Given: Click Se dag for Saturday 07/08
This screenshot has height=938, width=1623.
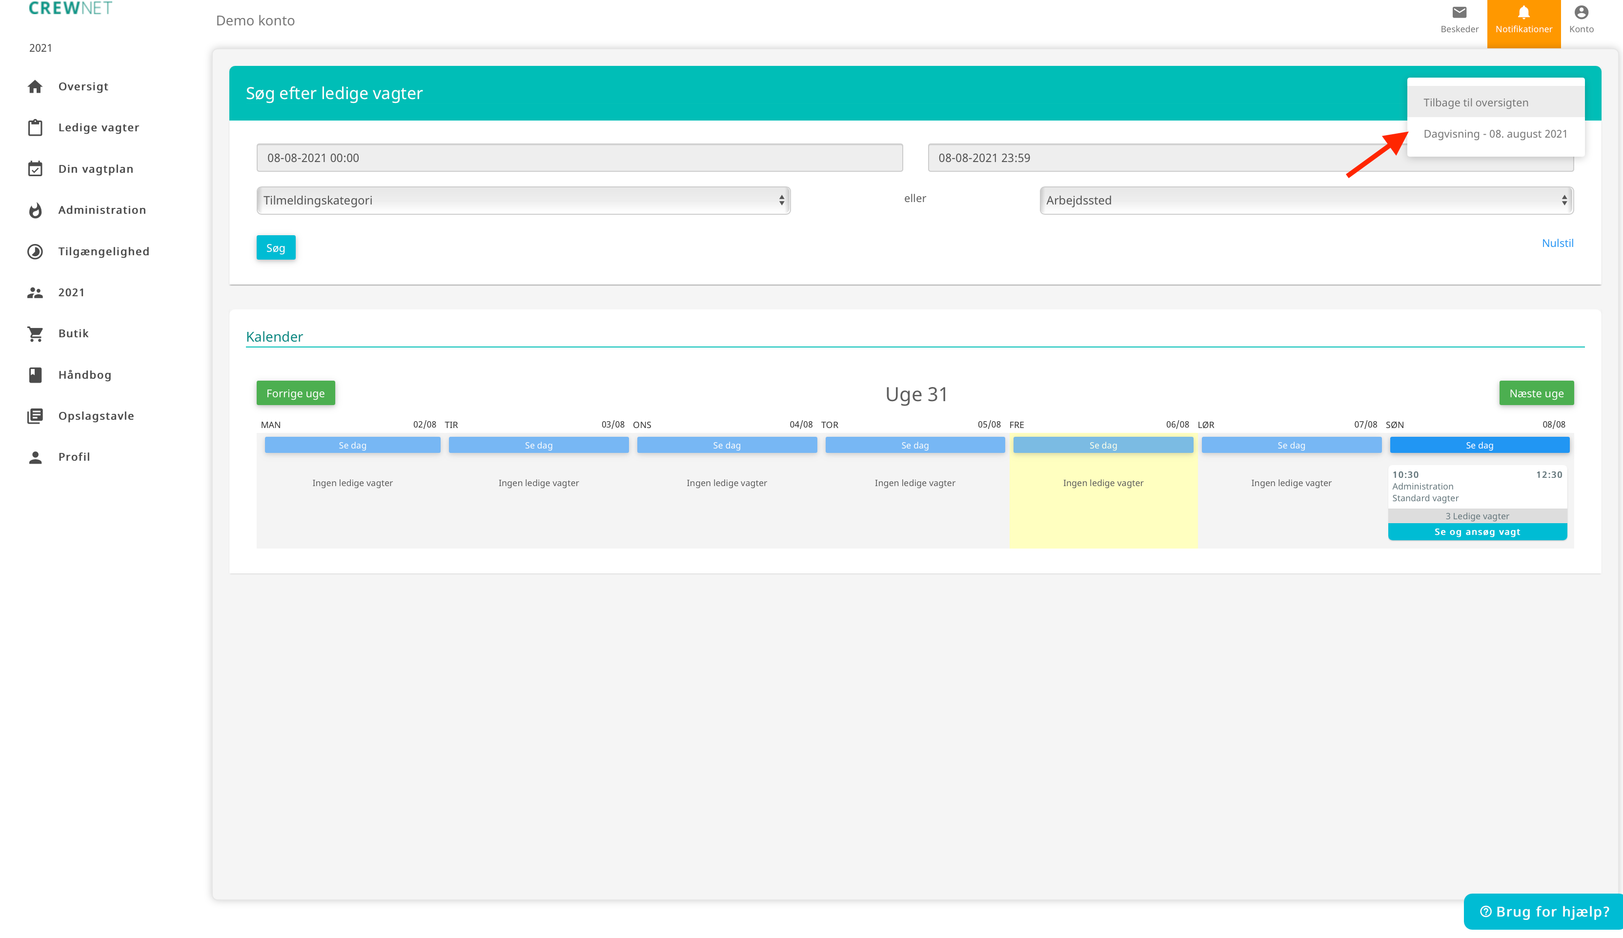Looking at the screenshot, I should tap(1291, 445).
